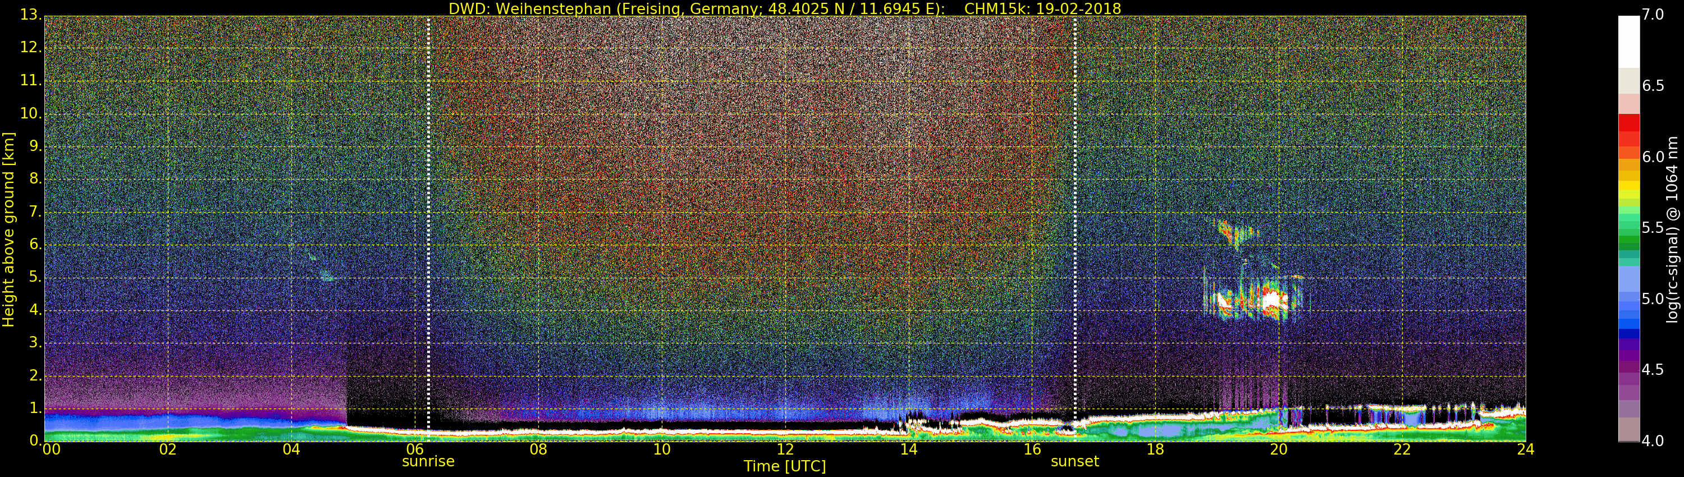Click the 10. km tick on the height axis
Screen dimensions: 1684x477
pyautogui.click(x=31, y=113)
